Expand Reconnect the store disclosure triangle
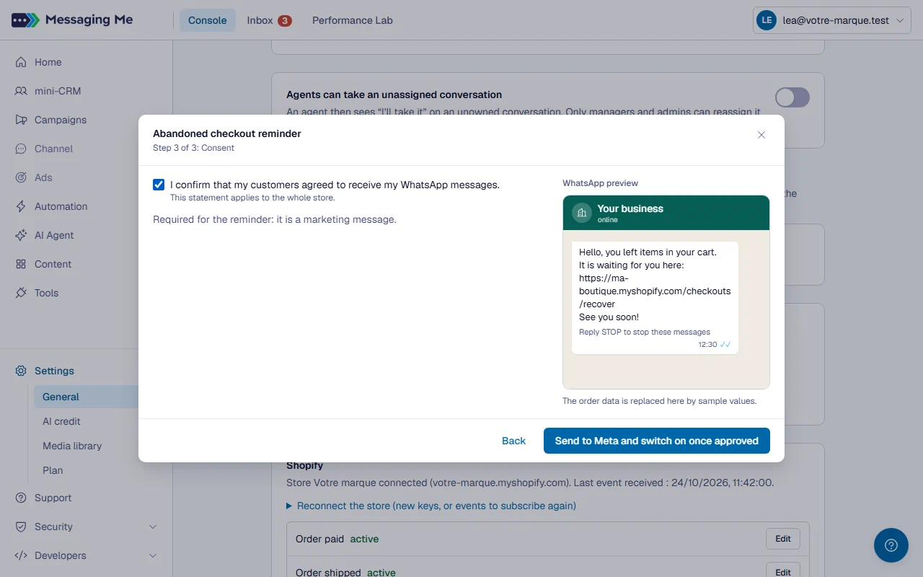 coord(290,506)
